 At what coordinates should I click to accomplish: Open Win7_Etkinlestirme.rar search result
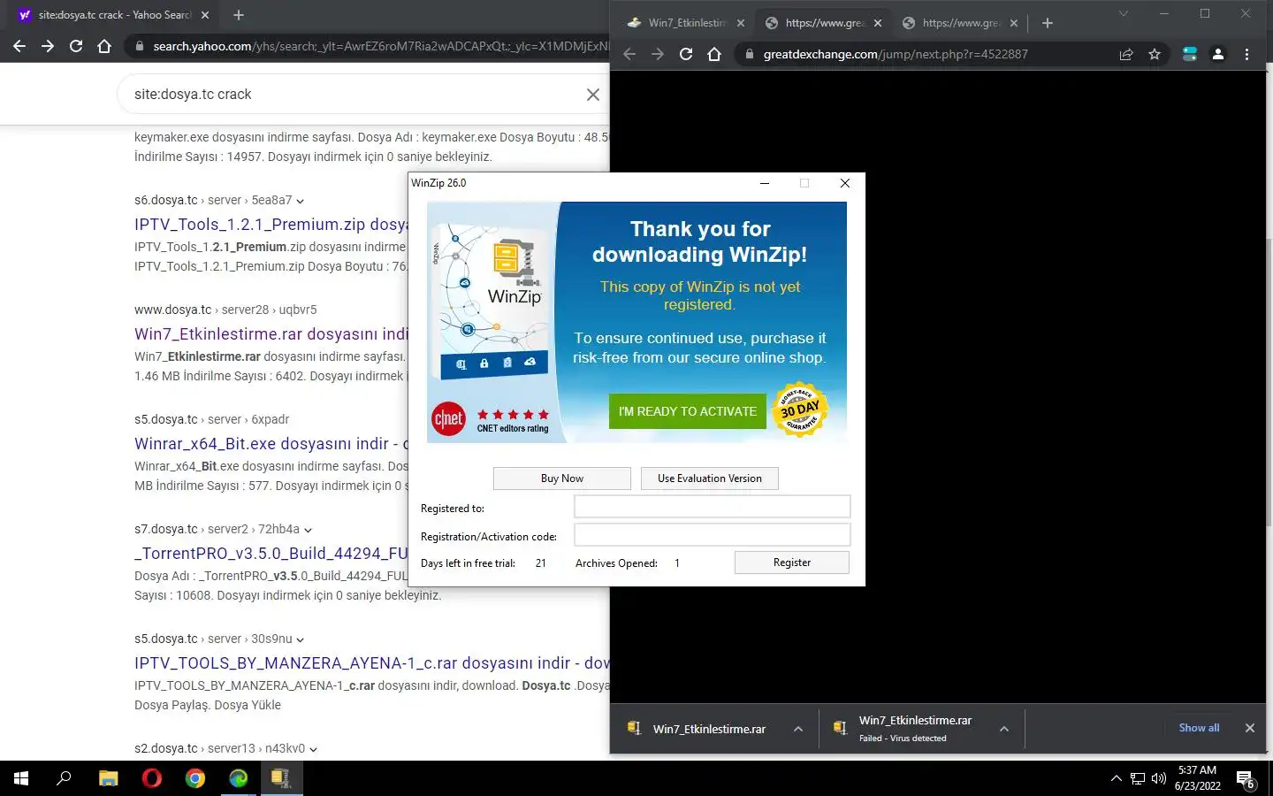(271, 334)
